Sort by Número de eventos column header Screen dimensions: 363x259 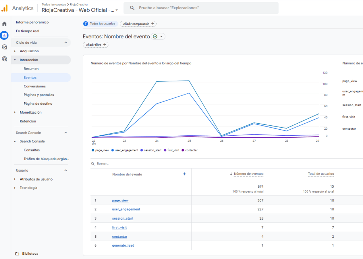click(248, 174)
